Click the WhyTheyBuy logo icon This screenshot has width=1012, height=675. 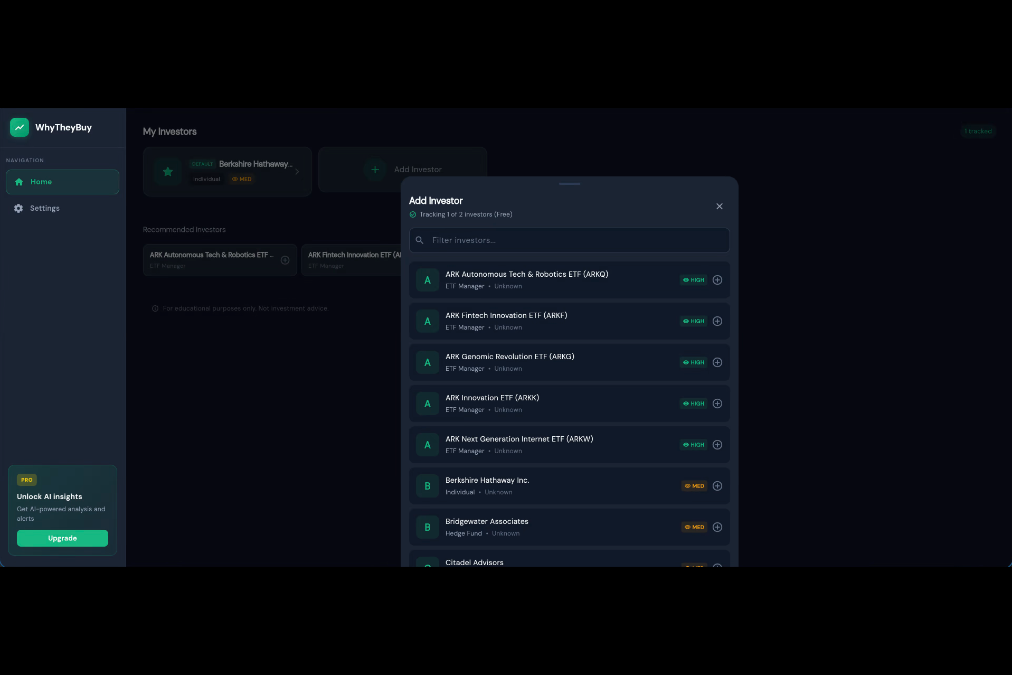pyautogui.click(x=20, y=127)
